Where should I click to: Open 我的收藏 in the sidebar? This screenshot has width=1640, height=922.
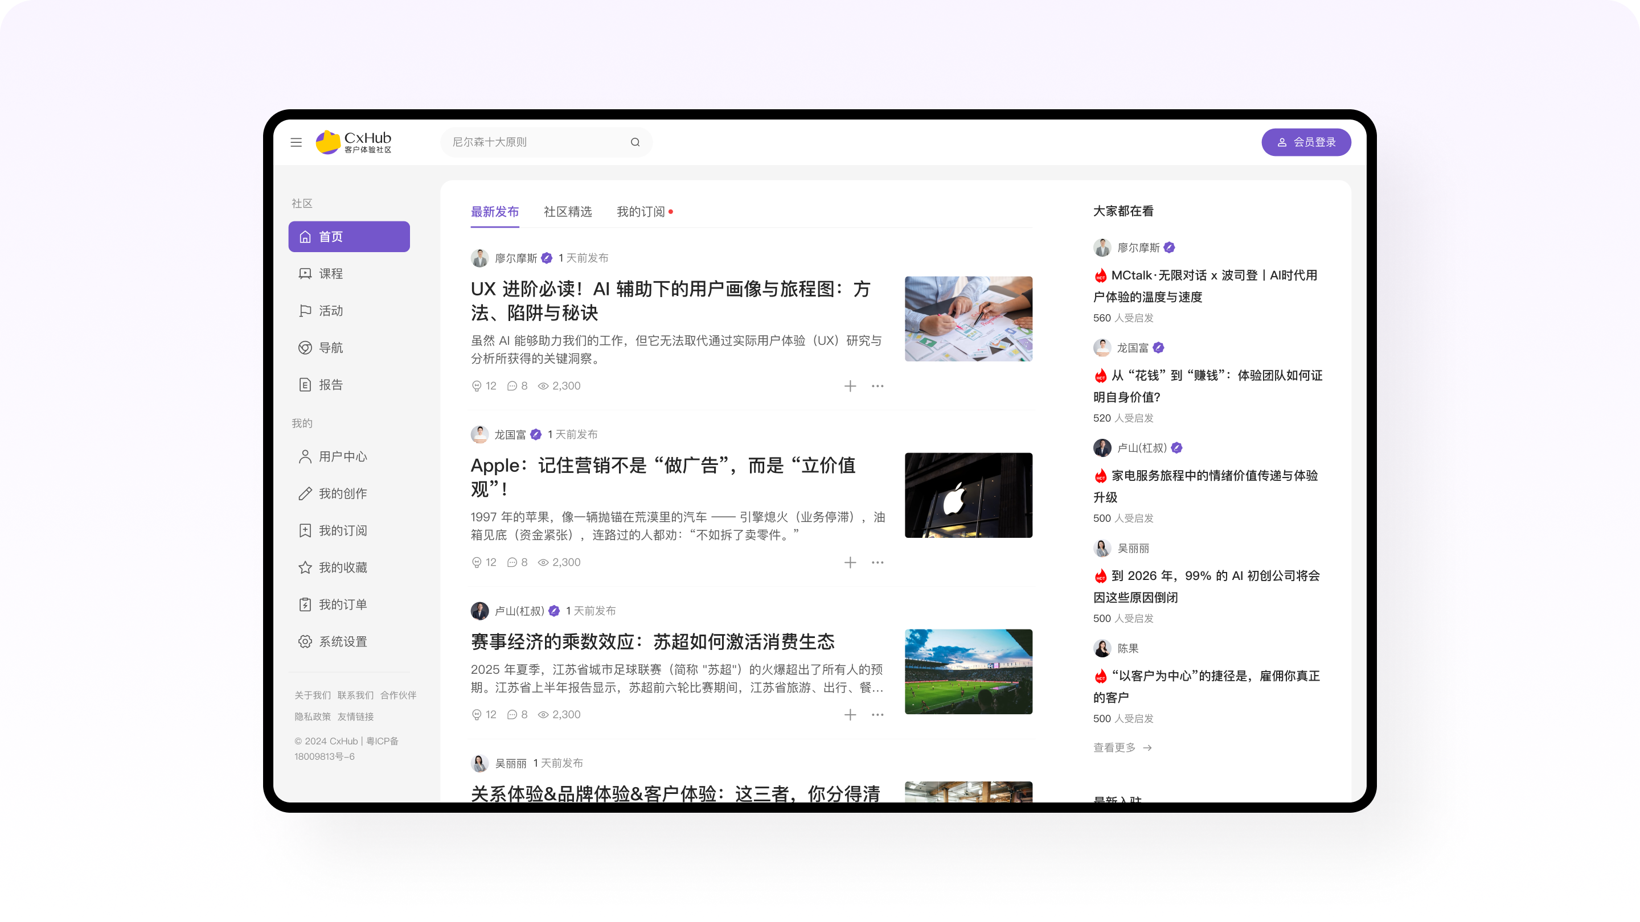(x=349, y=567)
